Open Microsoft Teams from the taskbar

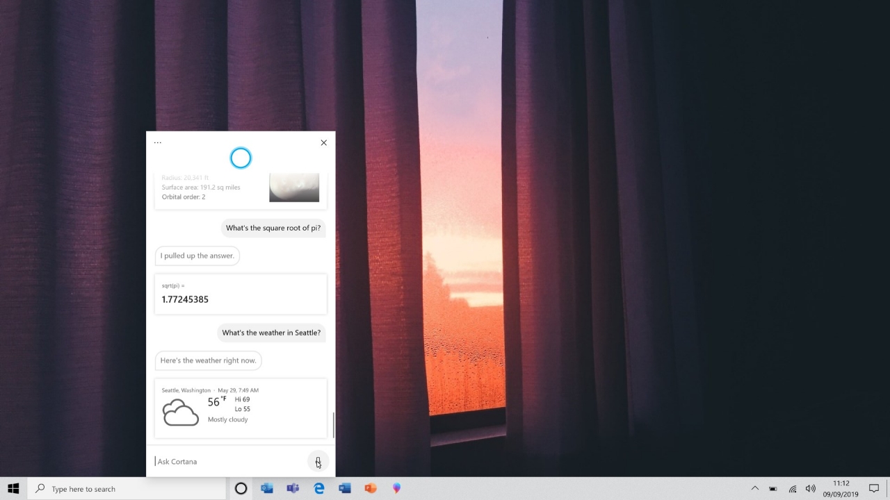tap(293, 489)
